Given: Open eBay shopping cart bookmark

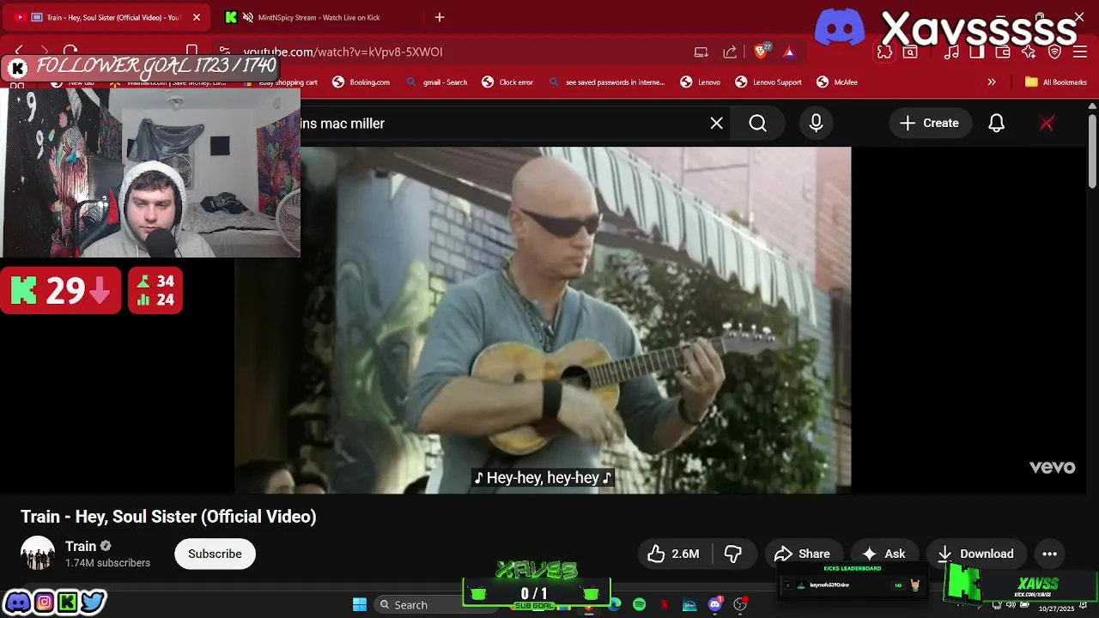Looking at the screenshot, I should 281,82.
